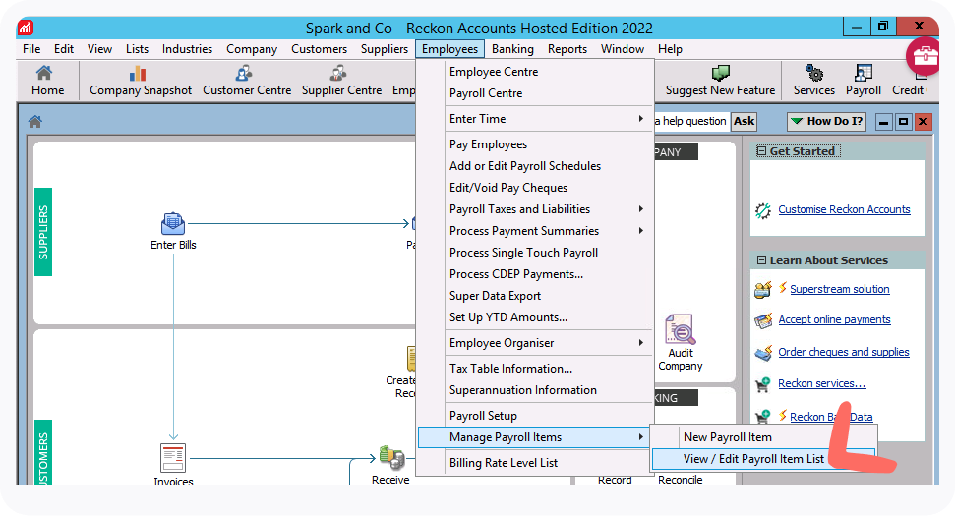
Task: Open the Supplier Centre toolbar icon
Action: coord(341,81)
